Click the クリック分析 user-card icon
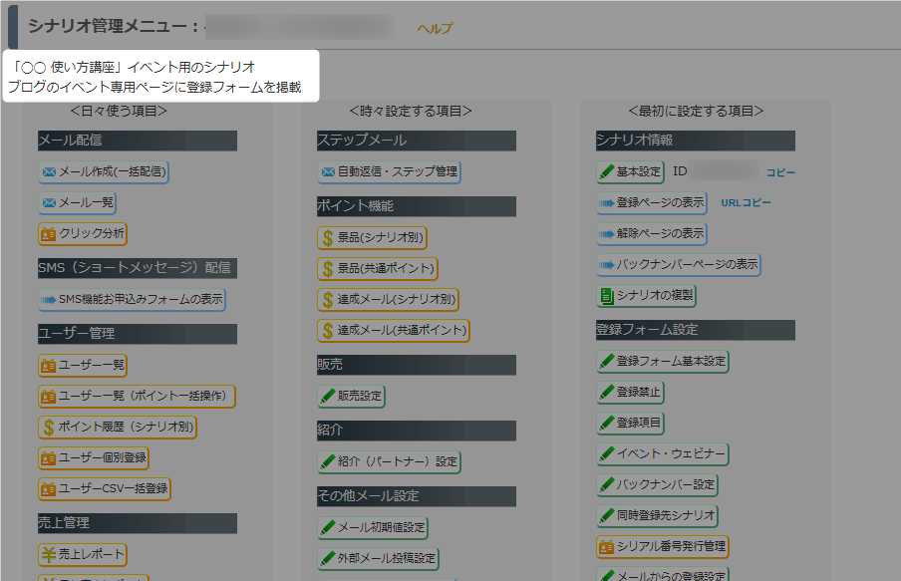 (x=48, y=235)
